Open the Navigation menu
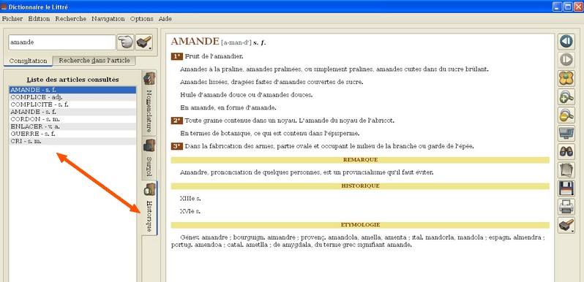The image size is (584, 282). pos(108,18)
